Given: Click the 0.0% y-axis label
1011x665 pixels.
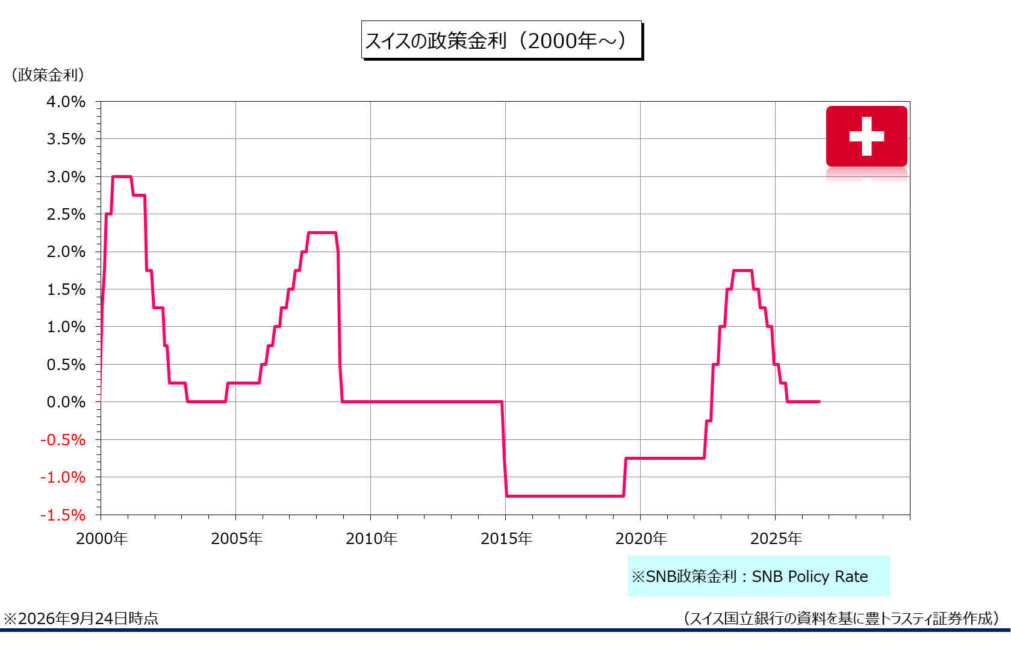Looking at the screenshot, I should click(x=66, y=402).
